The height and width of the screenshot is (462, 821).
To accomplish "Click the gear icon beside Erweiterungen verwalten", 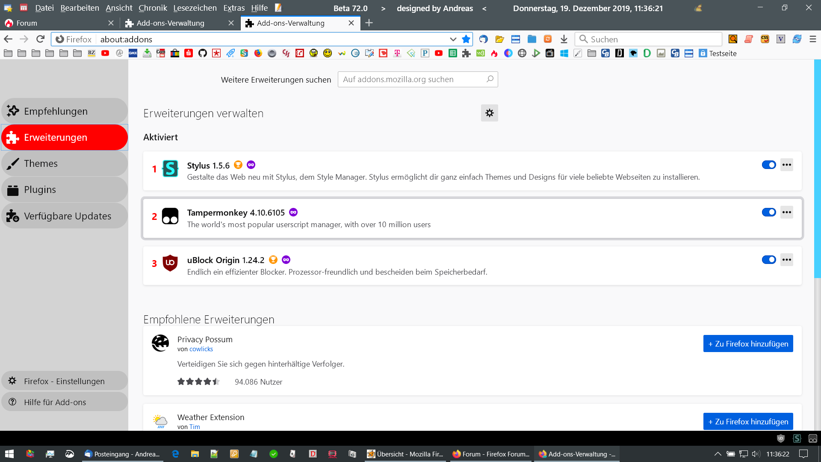I will click(489, 113).
